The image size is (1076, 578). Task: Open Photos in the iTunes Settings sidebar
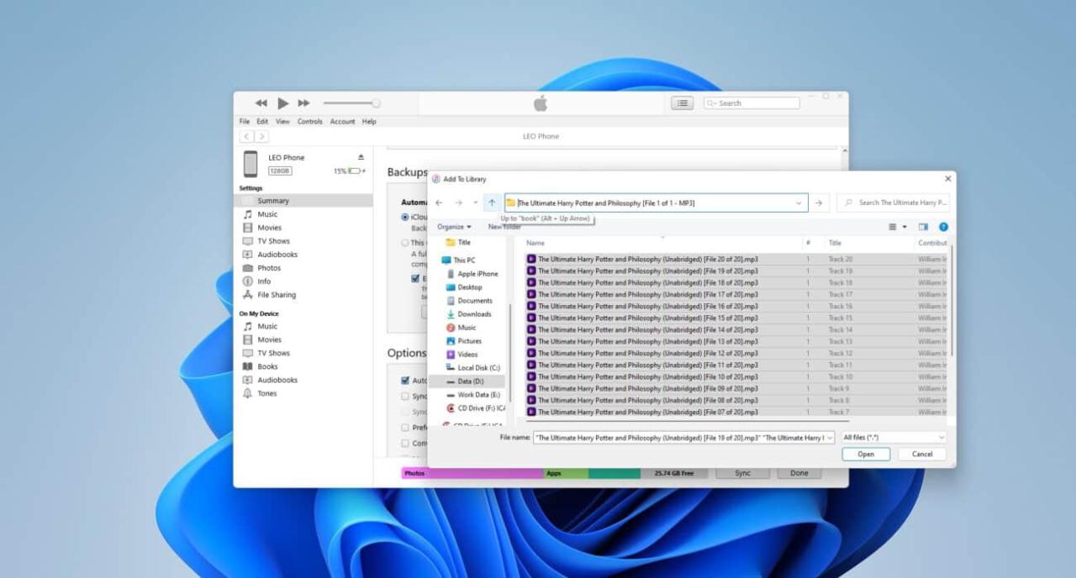(269, 268)
